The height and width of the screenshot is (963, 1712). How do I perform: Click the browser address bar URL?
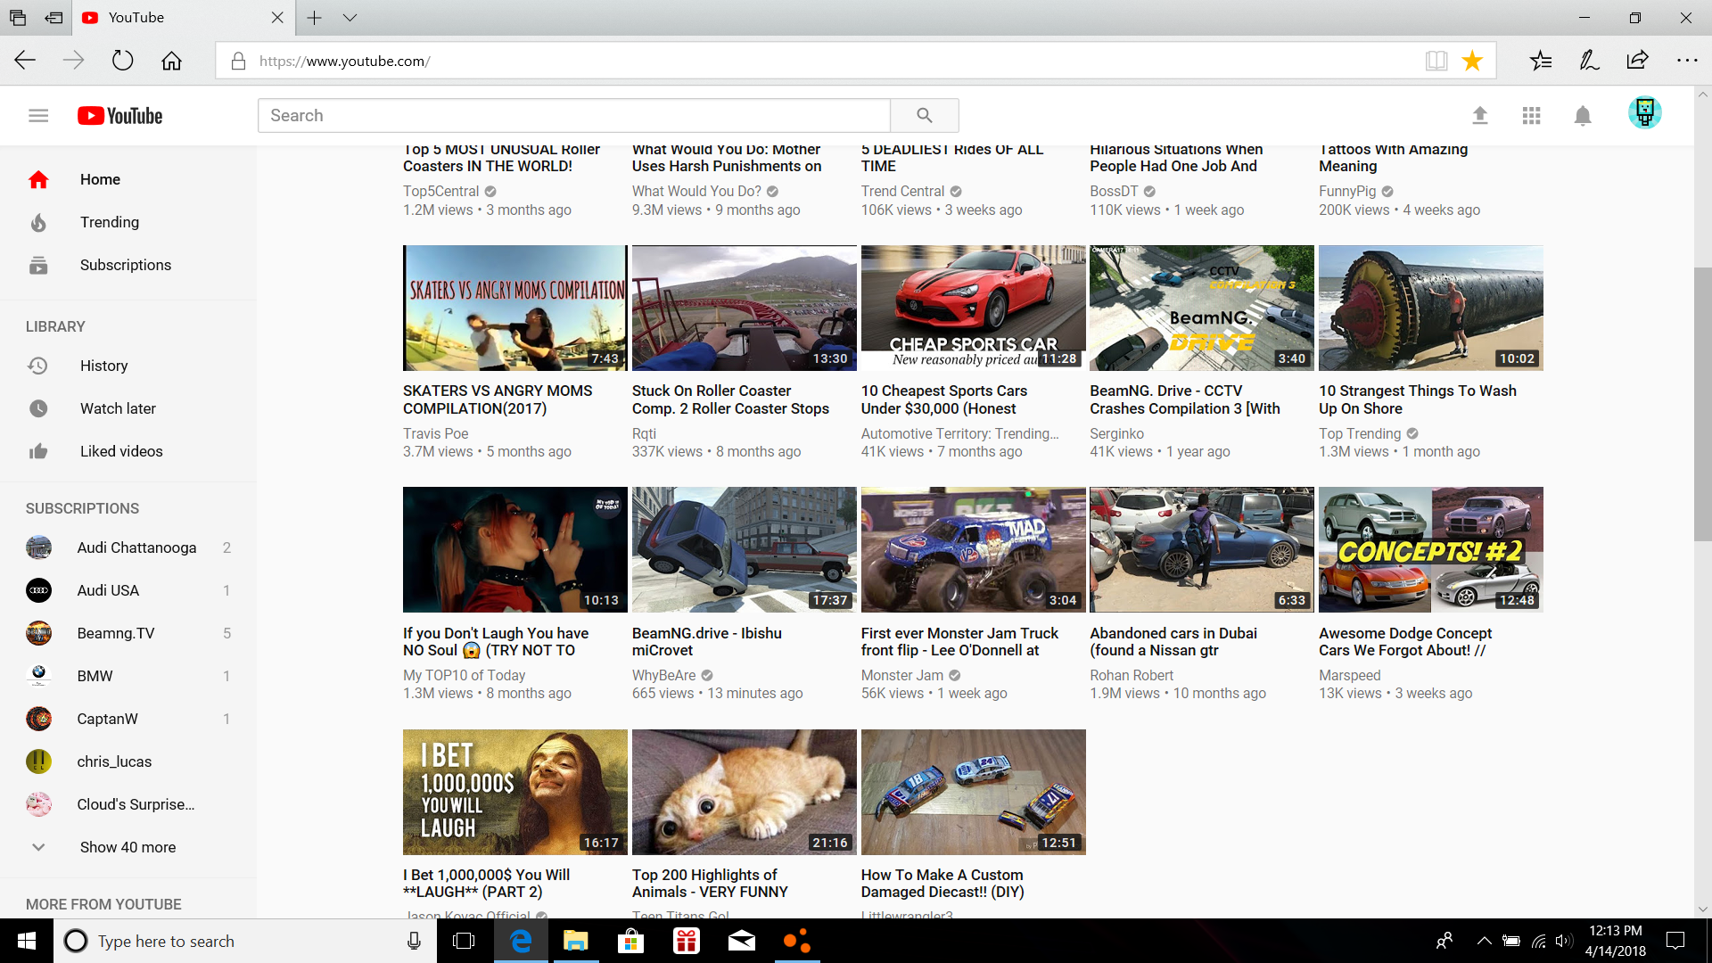pyautogui.click(x=344, y=62)
